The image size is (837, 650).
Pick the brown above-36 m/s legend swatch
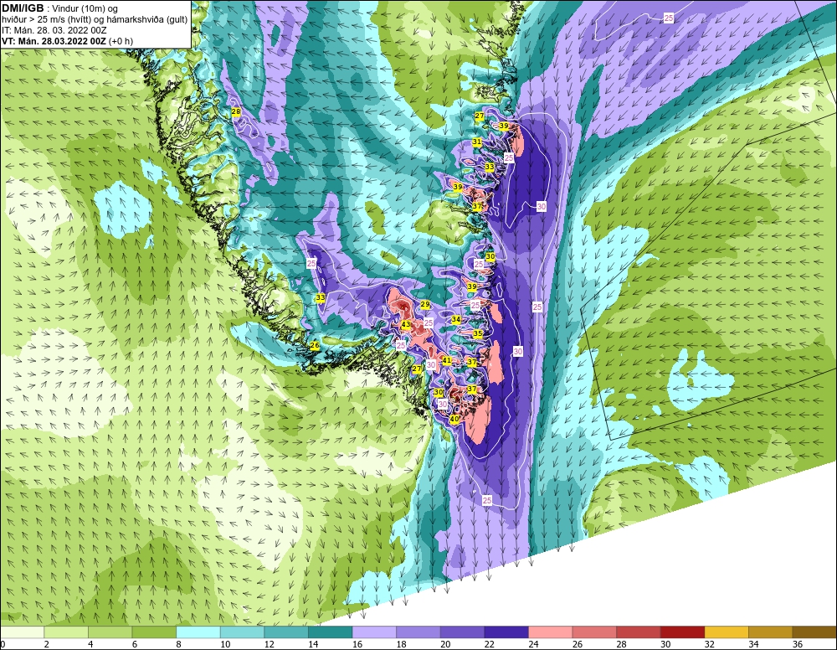pos(814,632)
